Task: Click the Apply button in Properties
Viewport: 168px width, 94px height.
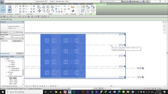Action: click(x=20, y=53)
